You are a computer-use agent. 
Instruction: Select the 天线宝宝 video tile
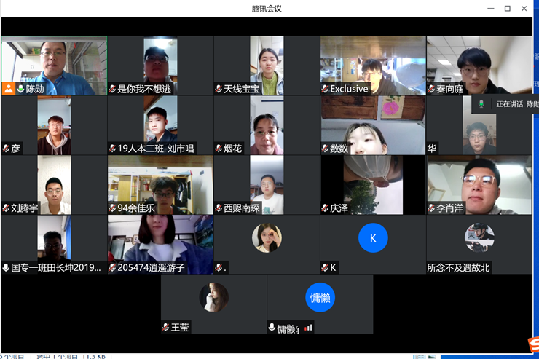click(x=267, y=66)
